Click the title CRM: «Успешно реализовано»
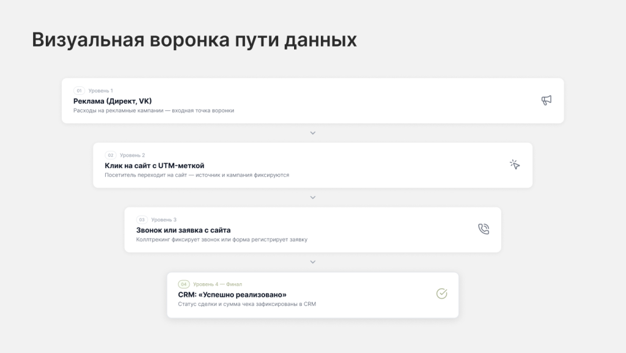626x353 pixels. pos(232,295)
